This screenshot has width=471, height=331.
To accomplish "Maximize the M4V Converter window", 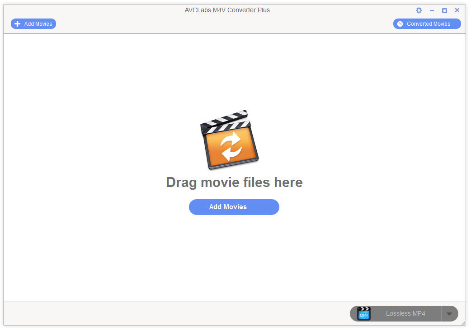I will click(x=445, y=10).
